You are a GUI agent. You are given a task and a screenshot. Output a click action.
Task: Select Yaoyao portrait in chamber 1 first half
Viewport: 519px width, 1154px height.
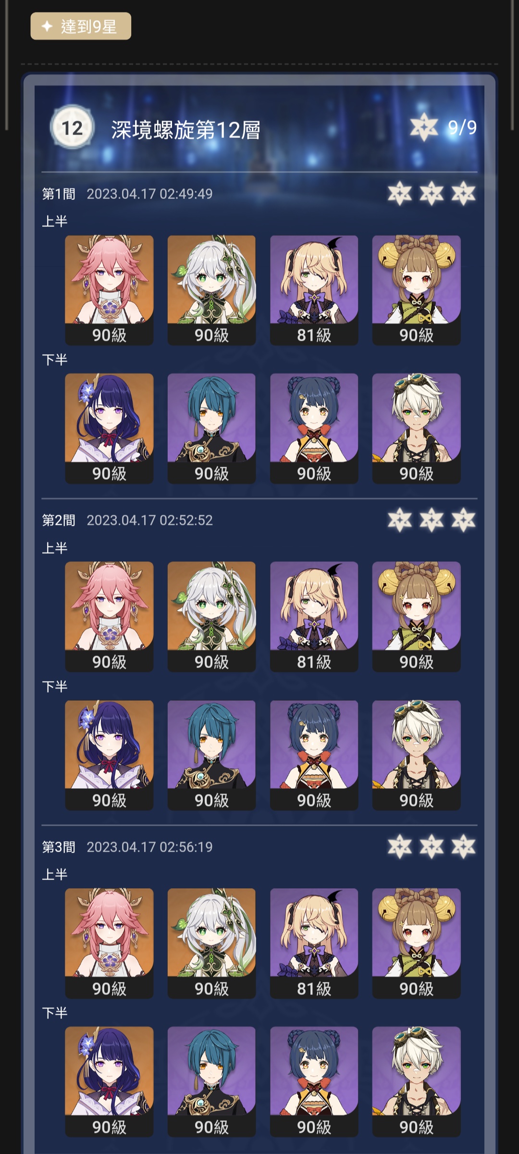tap(416, 290)
